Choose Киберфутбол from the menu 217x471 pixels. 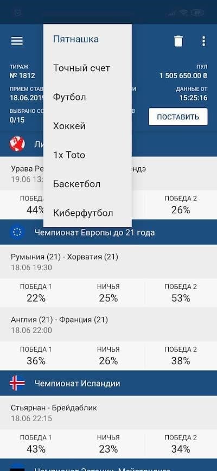[87, 213]
